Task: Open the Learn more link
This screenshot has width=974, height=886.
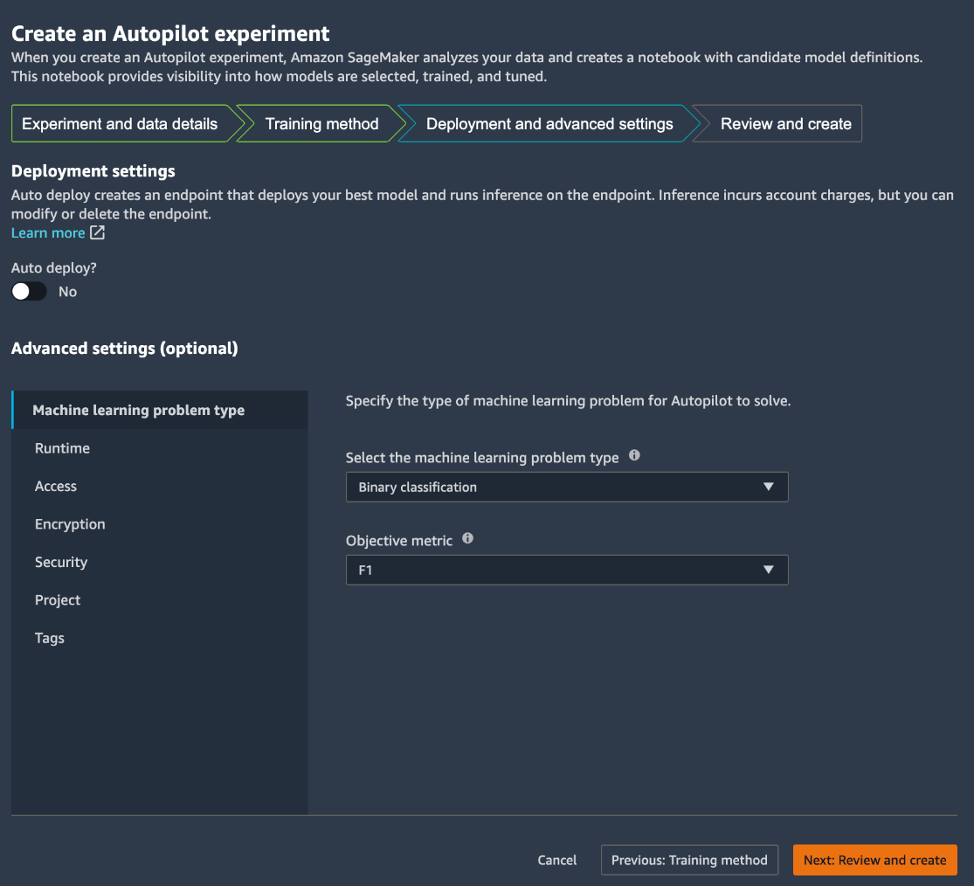Action: point(48,233)
